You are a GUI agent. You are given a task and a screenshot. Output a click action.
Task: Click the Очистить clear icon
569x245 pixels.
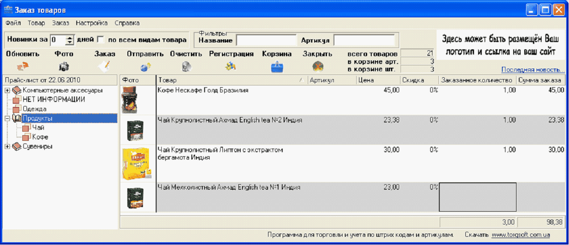186,67
